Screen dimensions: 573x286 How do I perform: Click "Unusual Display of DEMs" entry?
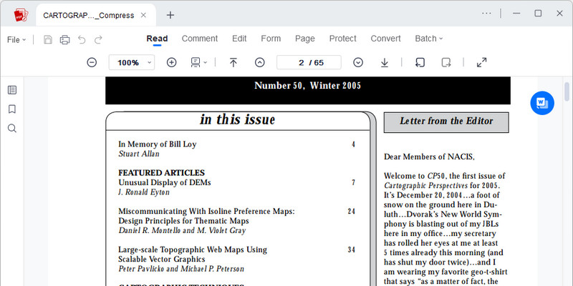click(165, 182)
